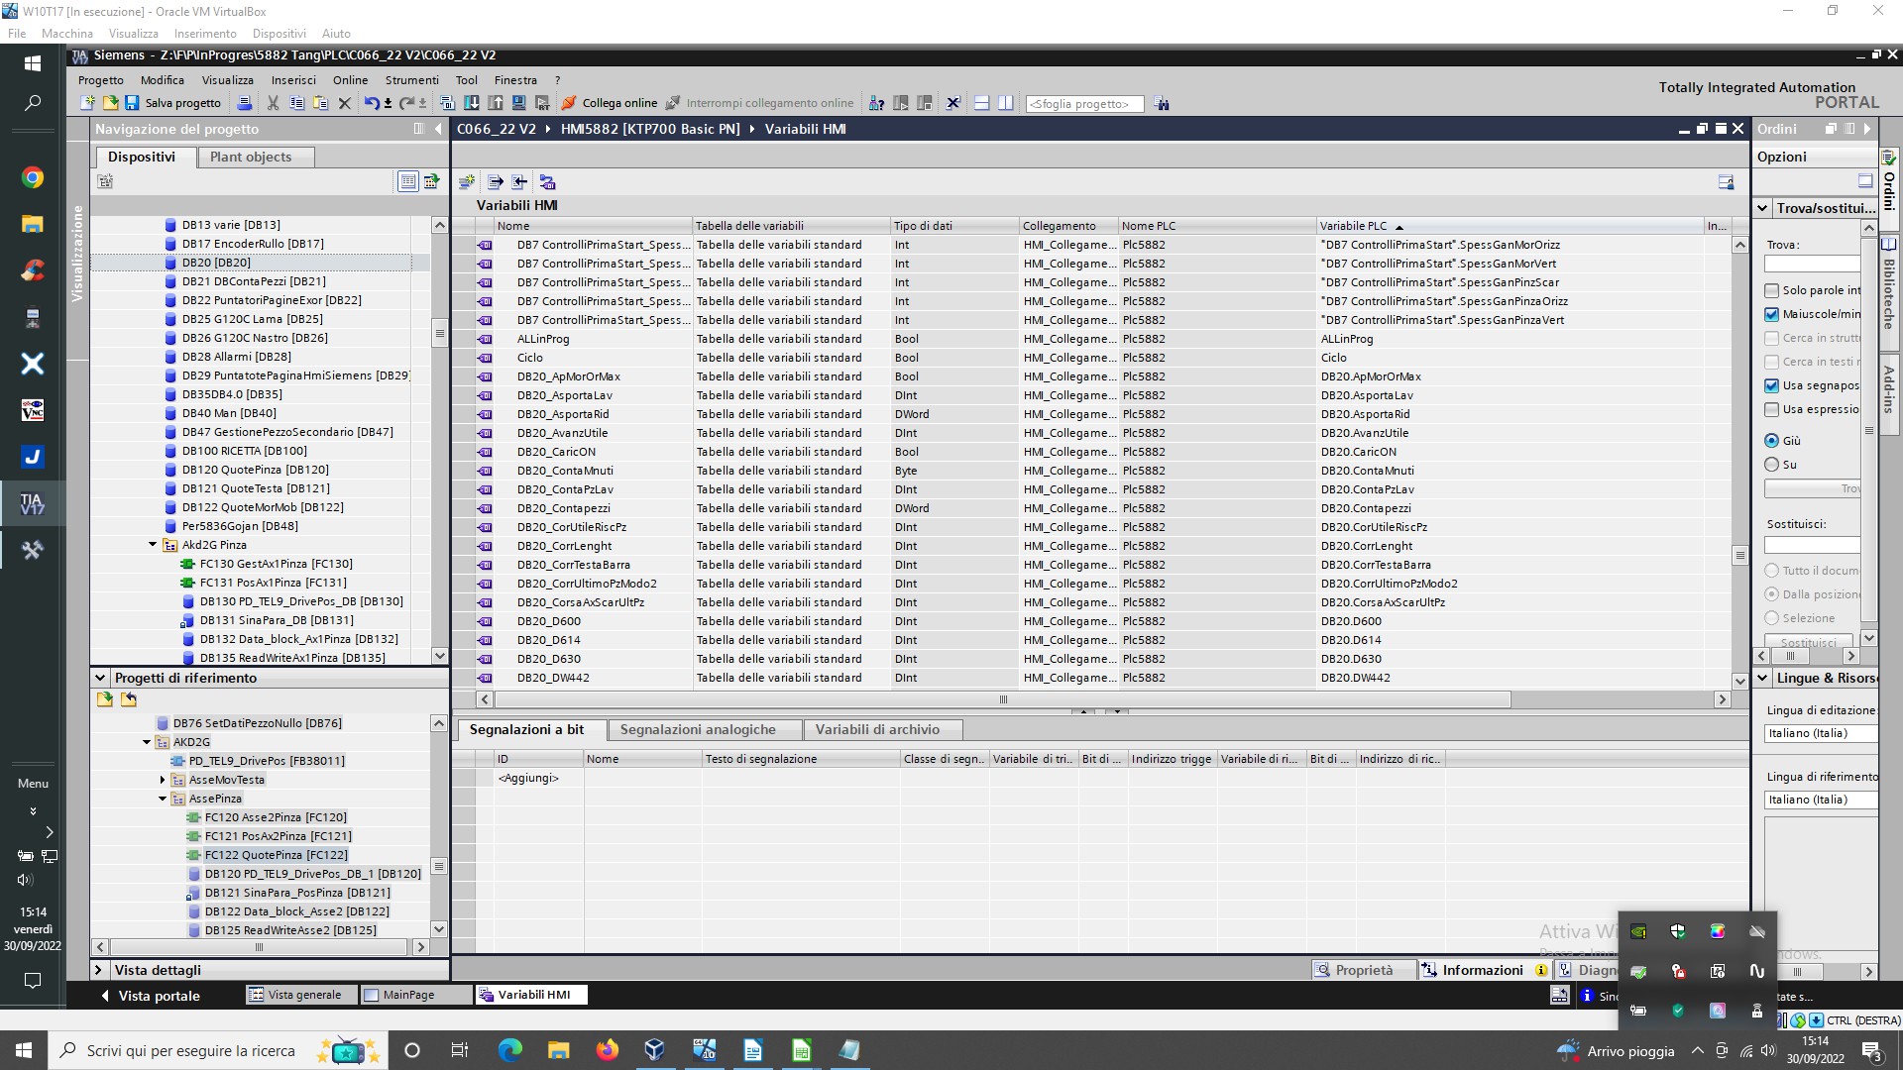Click the upload from device icon
The width and height of the screenshot is (1903, 1070).
496,103
